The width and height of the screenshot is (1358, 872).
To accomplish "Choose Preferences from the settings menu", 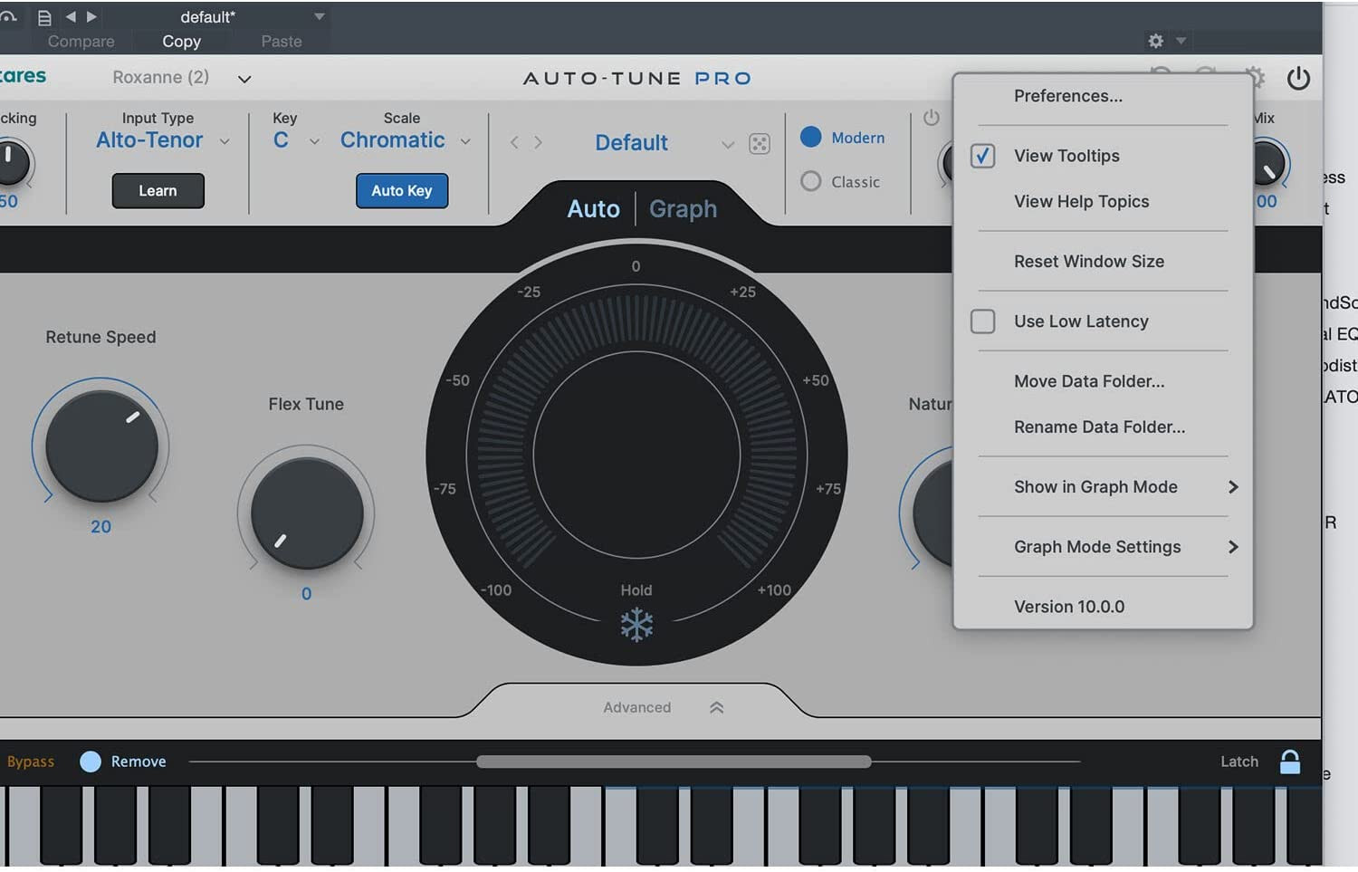I will (1068, 96).
